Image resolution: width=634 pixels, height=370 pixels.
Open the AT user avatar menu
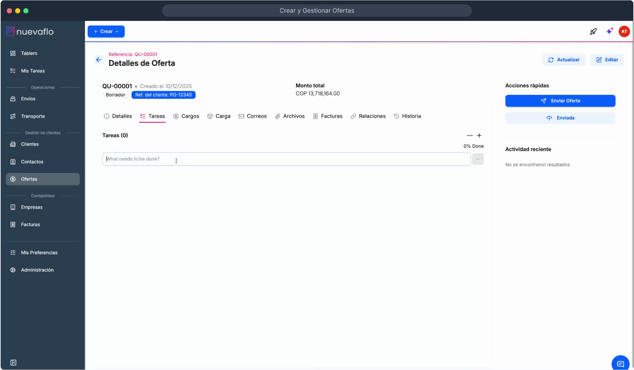624,32
